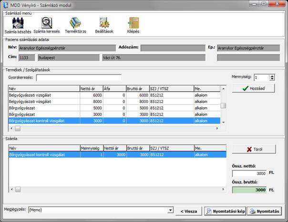Screen dimensions: 288x222
Task: Select the Bőrgyógyászat 5000 row
Action: tap(114, 108)
